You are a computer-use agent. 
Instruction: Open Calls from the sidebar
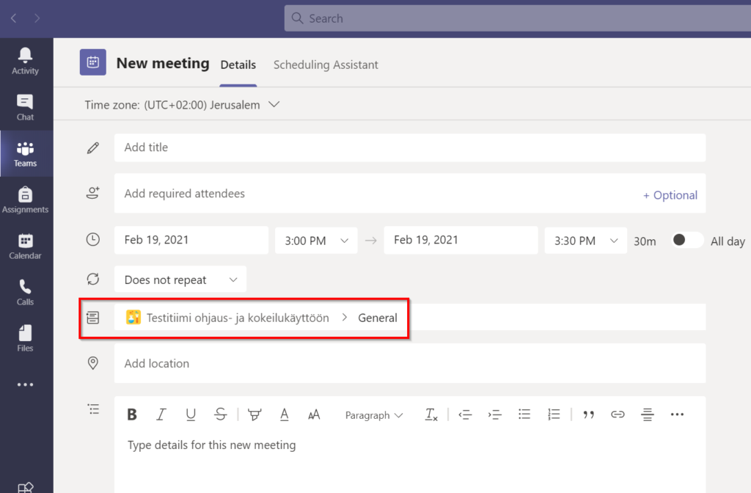click(x=25, y=293)
